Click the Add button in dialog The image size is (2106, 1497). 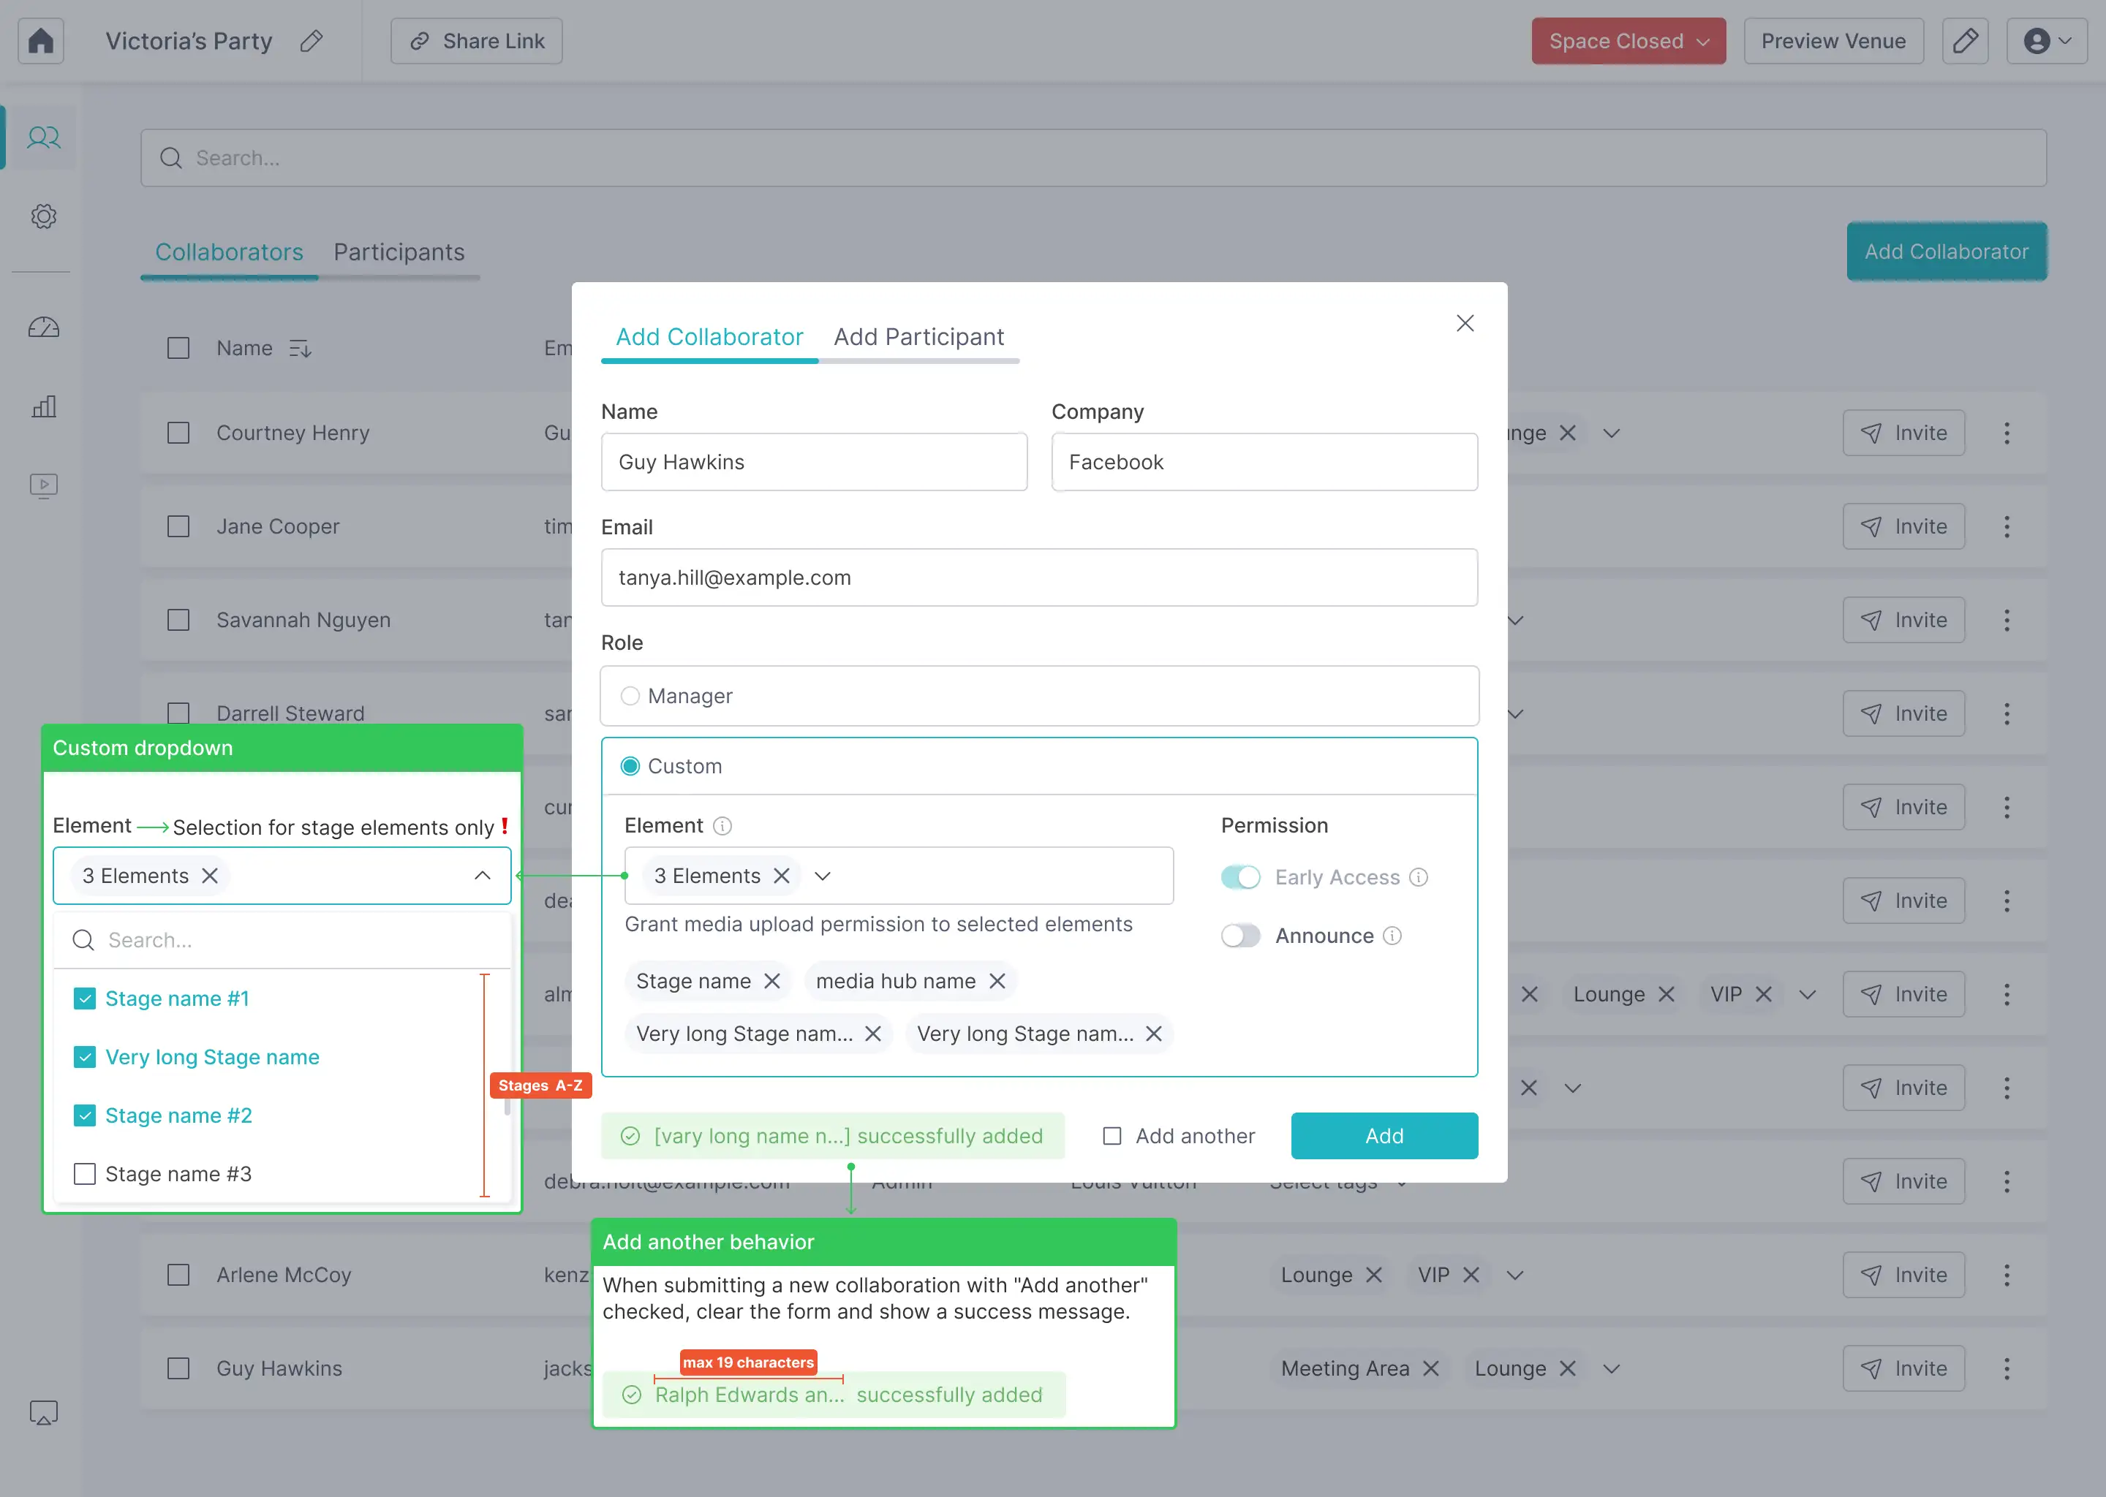point(1384,1136)
